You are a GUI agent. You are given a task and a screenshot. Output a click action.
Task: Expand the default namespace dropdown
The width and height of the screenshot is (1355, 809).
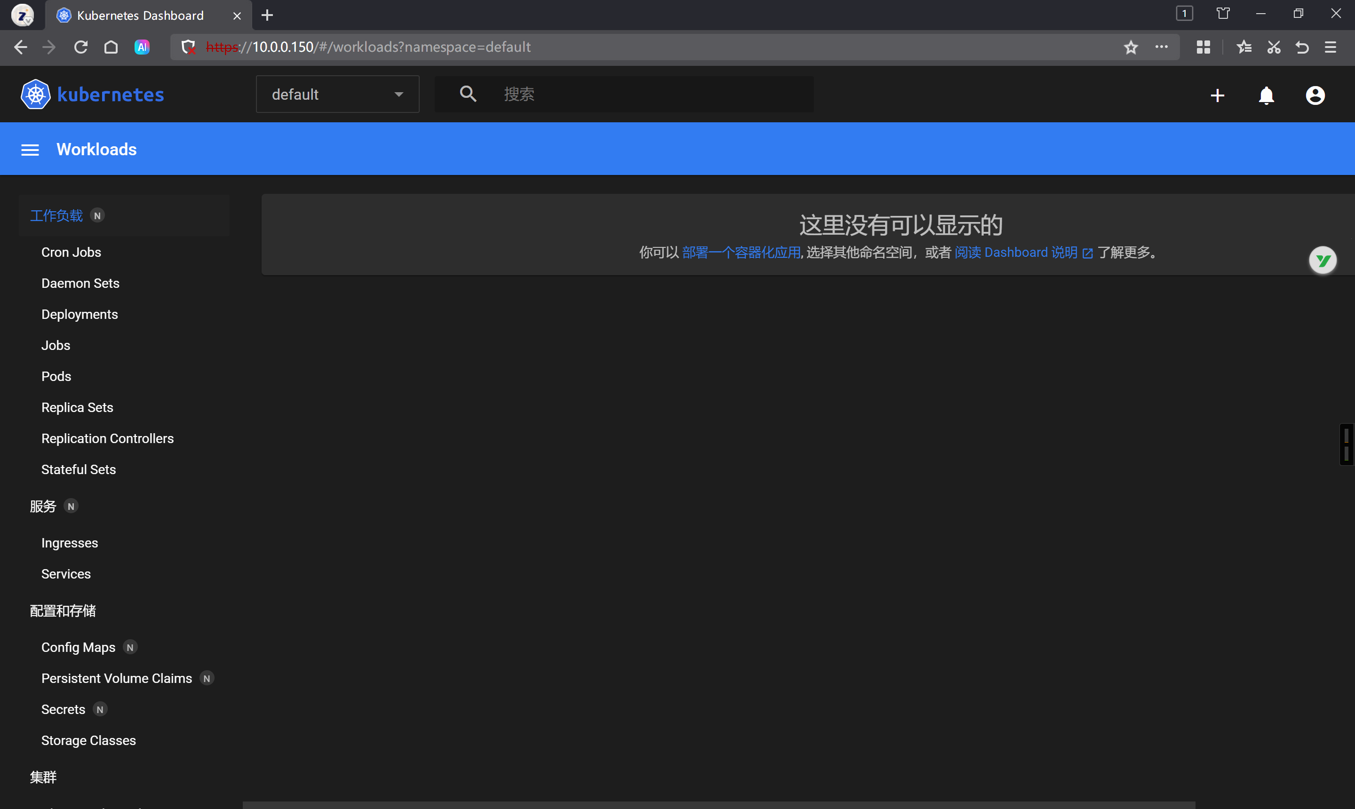[x=337, y=95]
